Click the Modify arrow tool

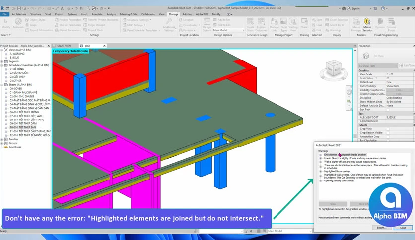6,23
